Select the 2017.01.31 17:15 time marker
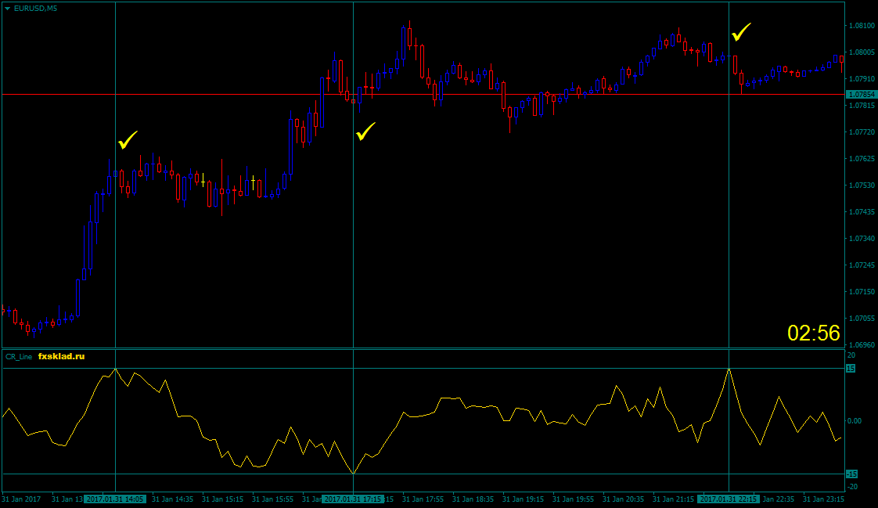The image size is (878, 508). point(354,499)
